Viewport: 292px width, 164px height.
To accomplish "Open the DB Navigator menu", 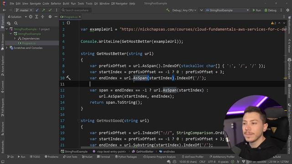I will [119, 4].
